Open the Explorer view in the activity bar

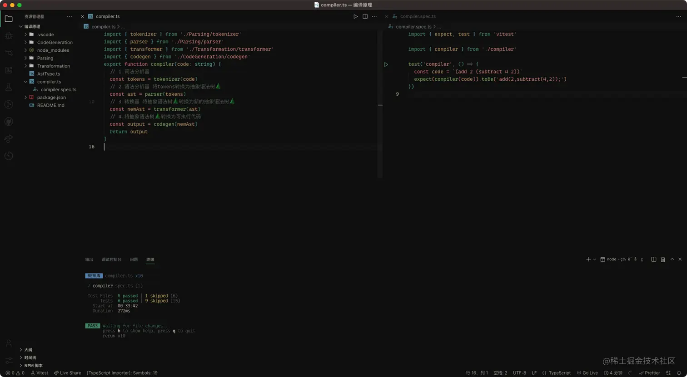tap(9, 19)
